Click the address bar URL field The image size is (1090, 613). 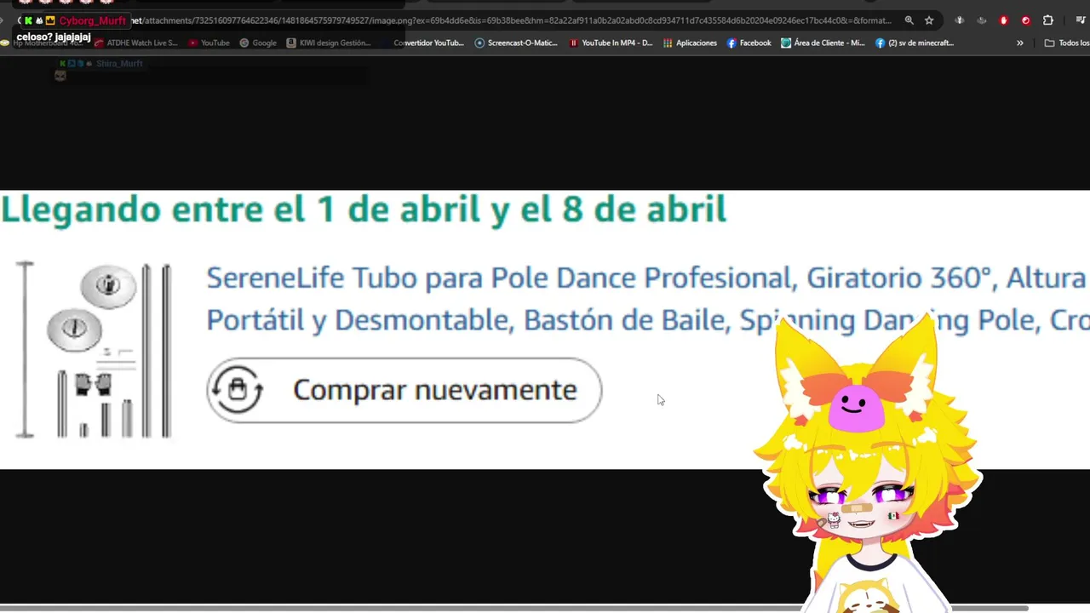(x=511, y=20)
